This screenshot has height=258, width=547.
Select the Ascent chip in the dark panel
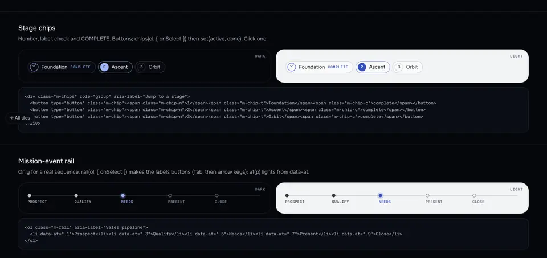click(x=116, y=67)
